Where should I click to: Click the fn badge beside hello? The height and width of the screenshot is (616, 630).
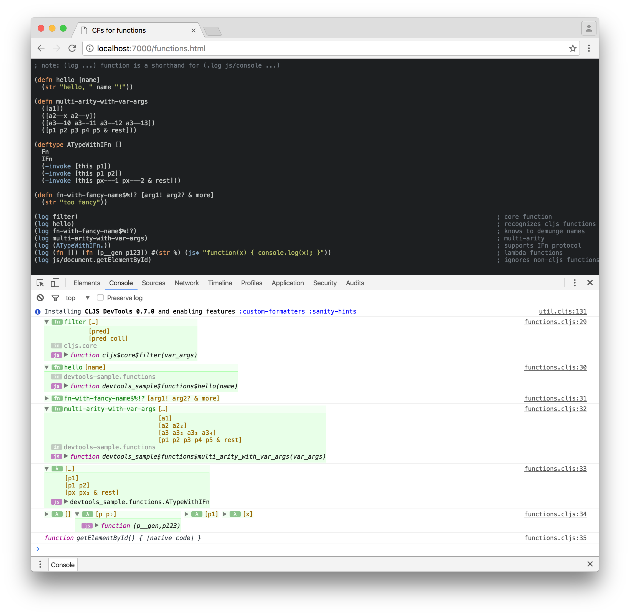tap(57, 367)
